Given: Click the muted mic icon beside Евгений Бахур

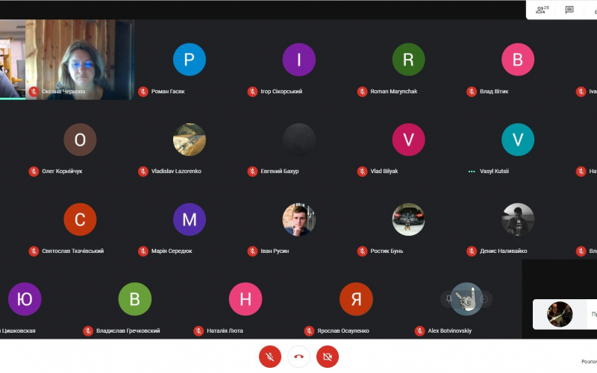Looking at the screenshot, I should pyautogui.click(x=252, y=172).
